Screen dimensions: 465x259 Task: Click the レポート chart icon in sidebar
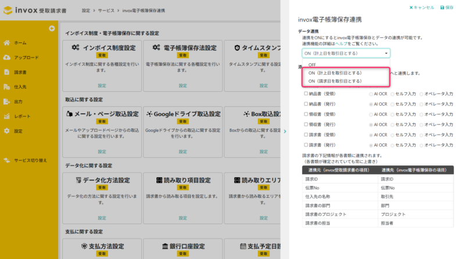coord(6,116)
